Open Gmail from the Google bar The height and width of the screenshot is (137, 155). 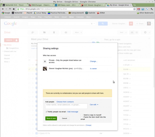click(x=64, y=17)
